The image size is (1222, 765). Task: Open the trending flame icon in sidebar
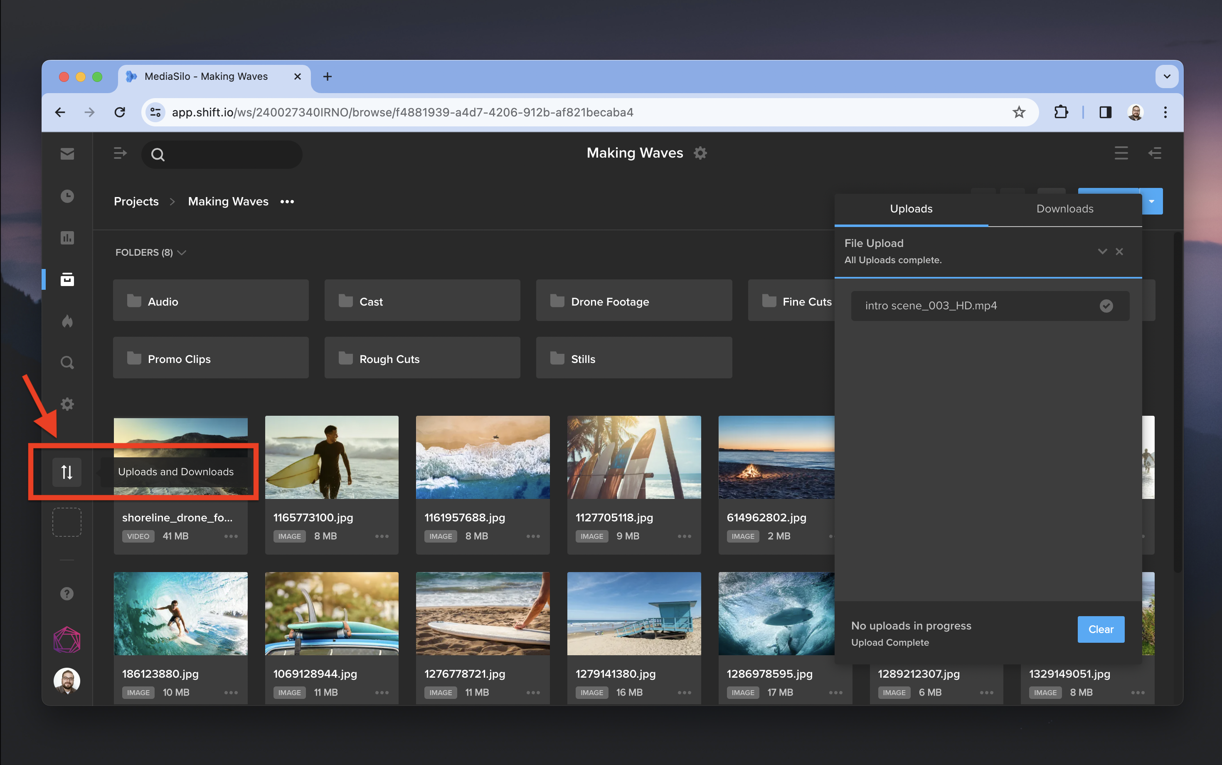tap(67, 321)
